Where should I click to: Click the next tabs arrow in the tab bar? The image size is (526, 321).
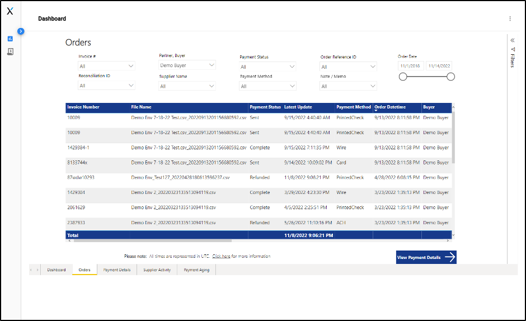[37, 270]
